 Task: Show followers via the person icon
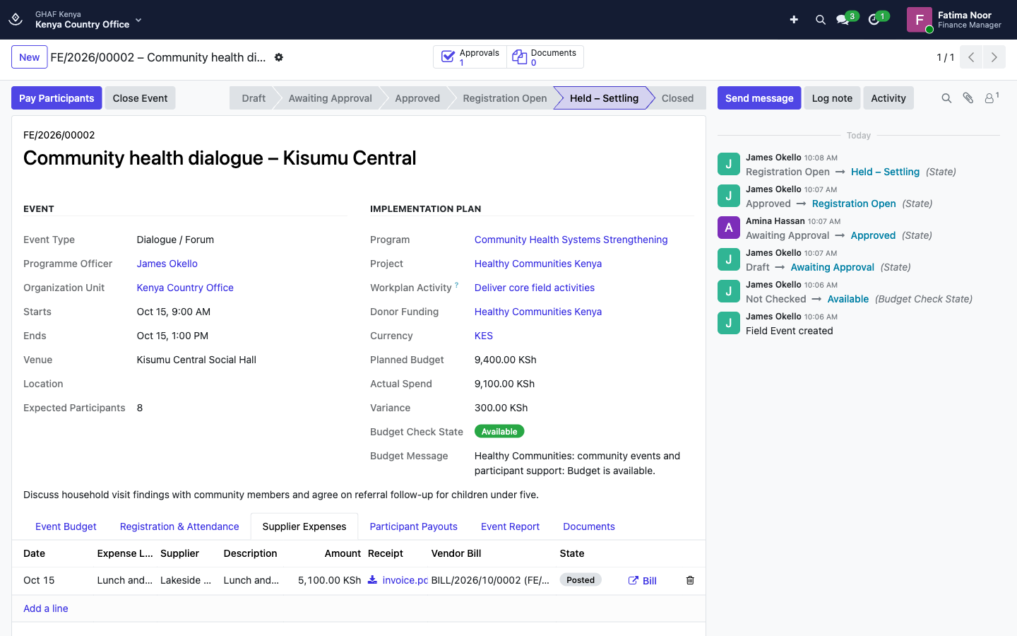[991, 98]
